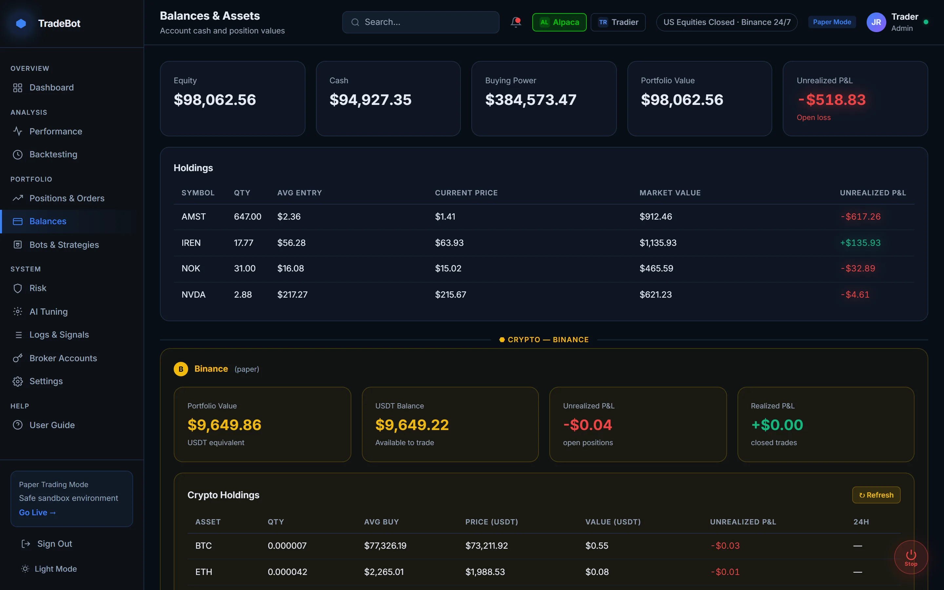Screen dimensions: 944x590
Task: Switch broker to Alpaca
Action: tap(559, 22)
